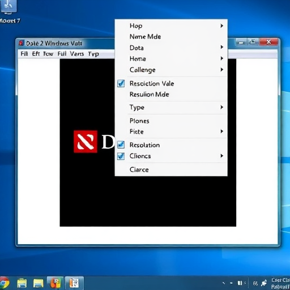The width and height of the screenshot is (290, 290).
Task: Open the Heme menu entry
Action: [171, 58]
